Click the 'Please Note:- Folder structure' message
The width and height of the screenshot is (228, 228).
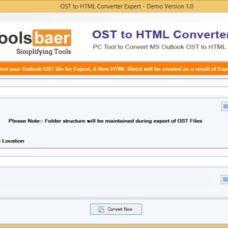[x=105, y=121]
